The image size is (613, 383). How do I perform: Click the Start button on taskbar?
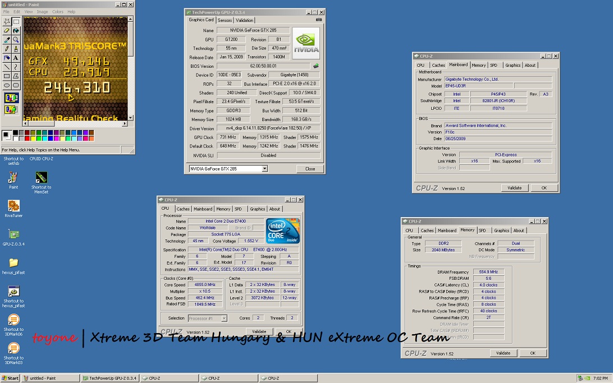coord(10,378)
